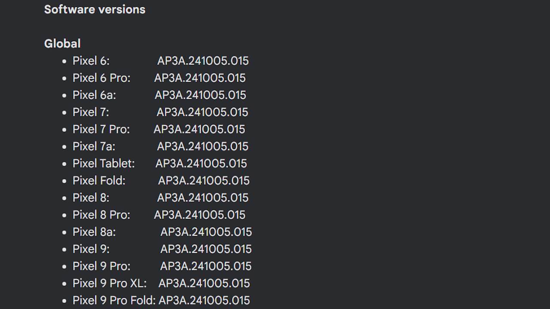The width and height of the screenshot is (550, 309).
Task: Select the "Pixel 6 Pro:" label text
Action: tap(101, 78)
